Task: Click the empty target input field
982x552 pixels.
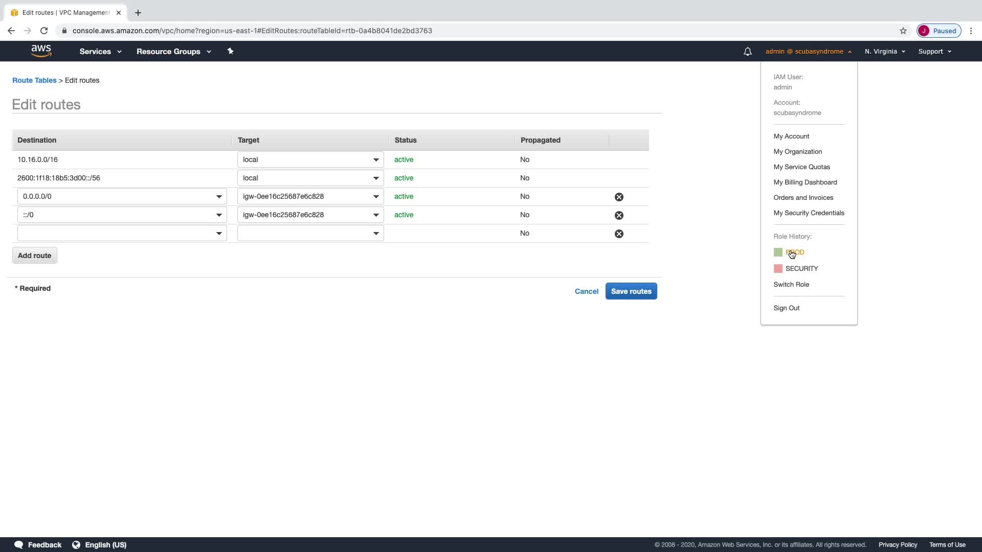Action: coord(304,233)
